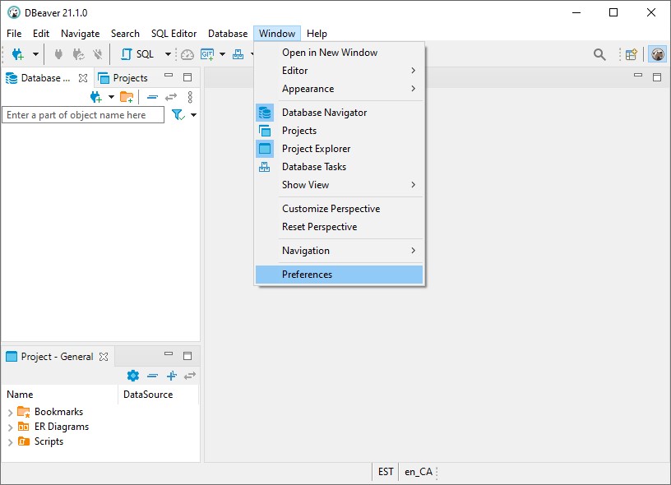Create a new folder in Database Navigator toolbar
Viewport: 671px width, 485px height.
point(127,97)
